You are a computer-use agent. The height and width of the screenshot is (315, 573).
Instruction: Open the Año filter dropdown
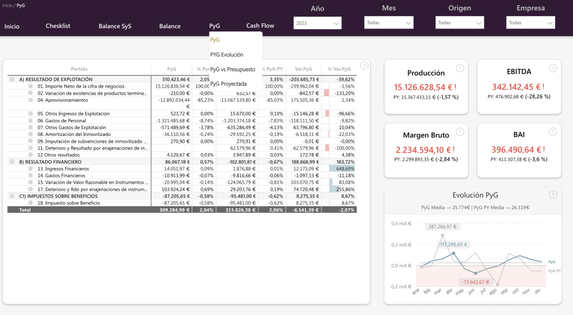[x=317, y=23]
